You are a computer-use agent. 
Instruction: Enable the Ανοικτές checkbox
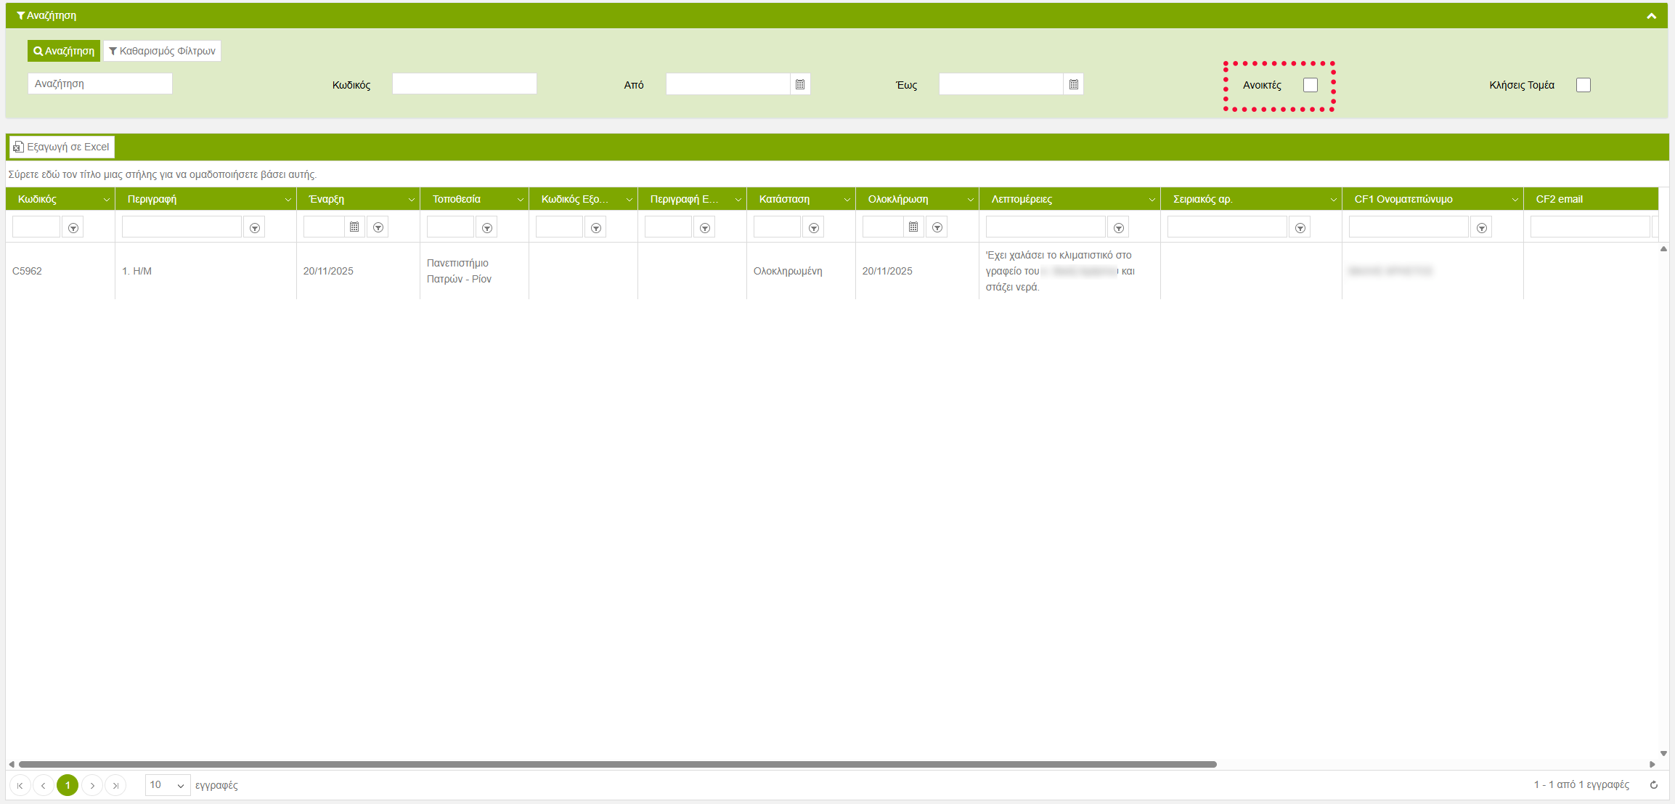1310,85
